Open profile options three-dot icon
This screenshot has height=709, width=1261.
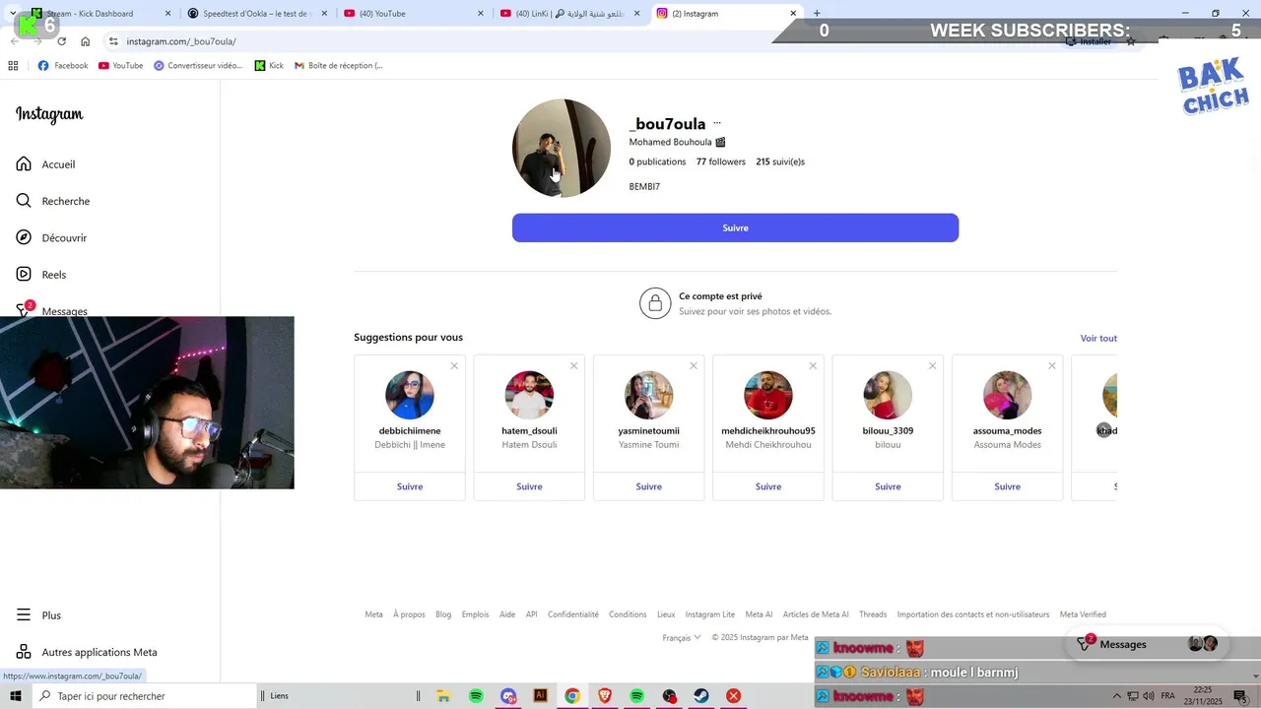[717, 123]
